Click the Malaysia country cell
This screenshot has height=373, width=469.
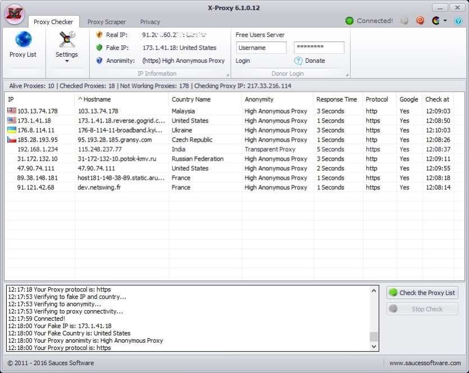click(183, 111)
